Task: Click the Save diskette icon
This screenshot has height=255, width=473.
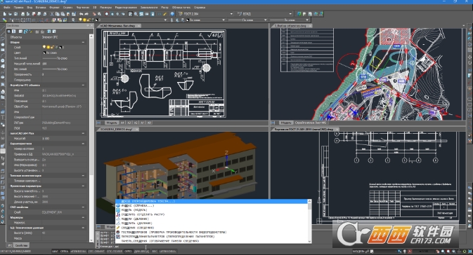Action: click(15, 14)
